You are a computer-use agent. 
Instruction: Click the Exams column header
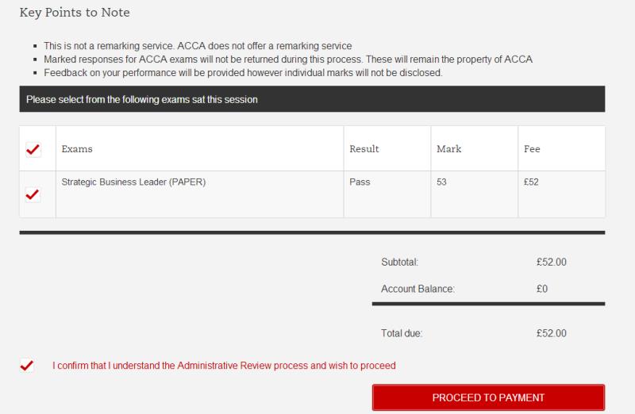point(77,149)
